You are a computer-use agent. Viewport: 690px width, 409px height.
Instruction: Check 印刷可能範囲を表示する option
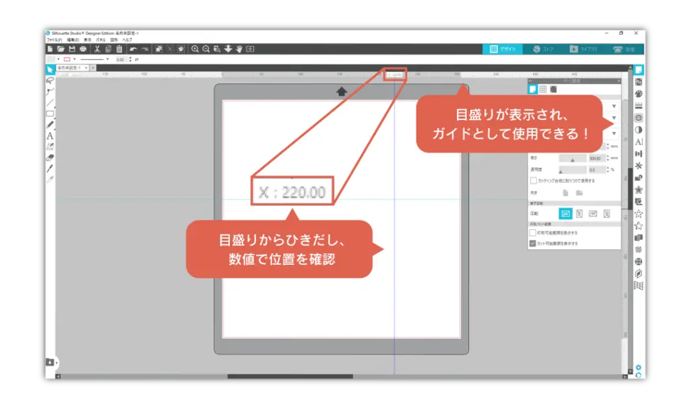click(x=534, y=232)
